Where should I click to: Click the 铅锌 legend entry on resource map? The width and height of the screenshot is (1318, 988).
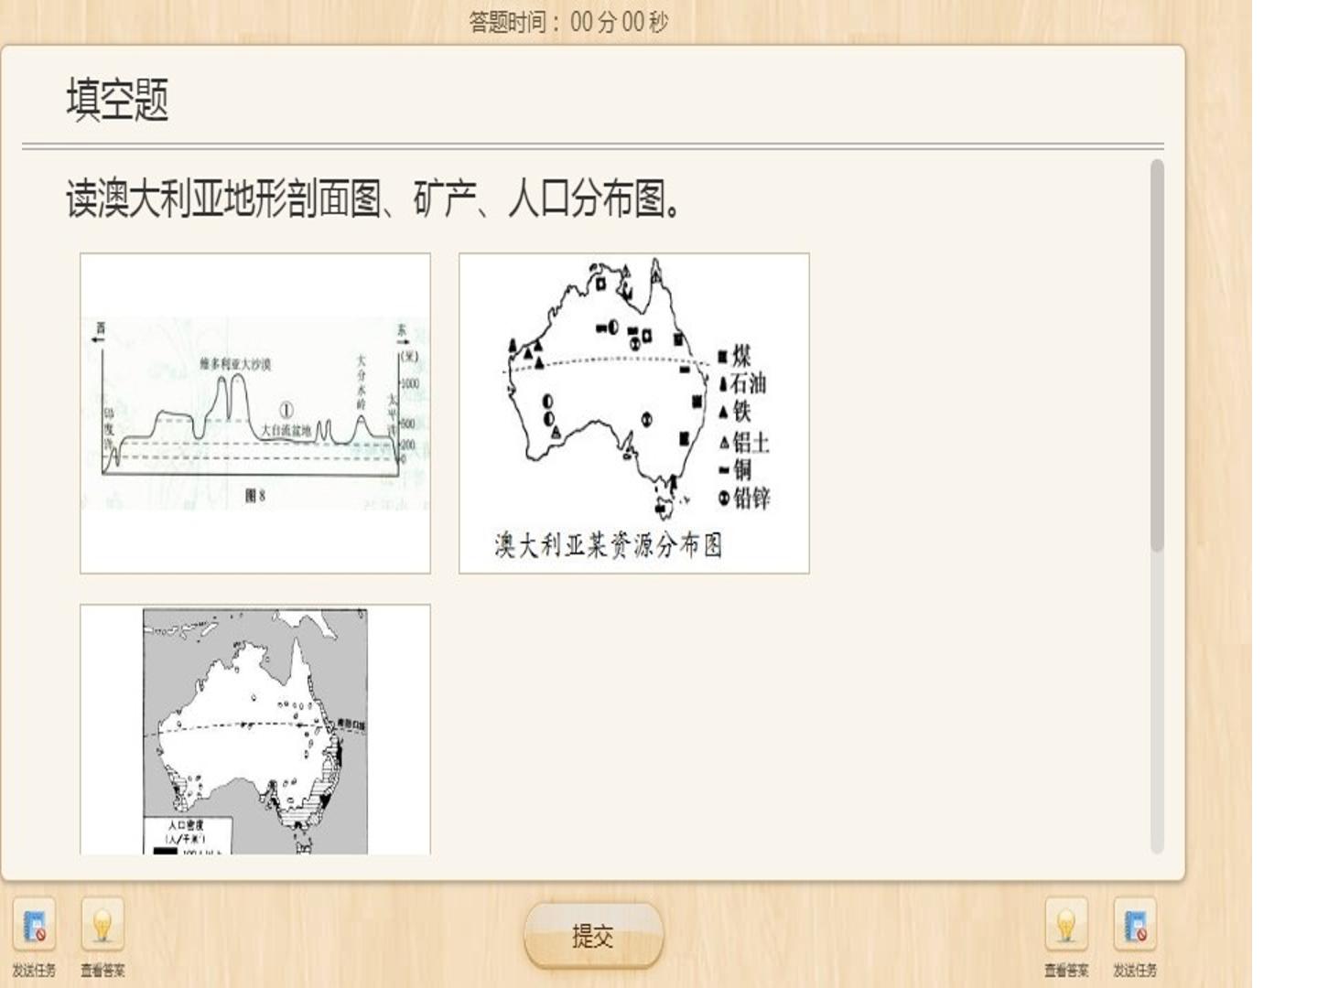[x=744, y=499]
